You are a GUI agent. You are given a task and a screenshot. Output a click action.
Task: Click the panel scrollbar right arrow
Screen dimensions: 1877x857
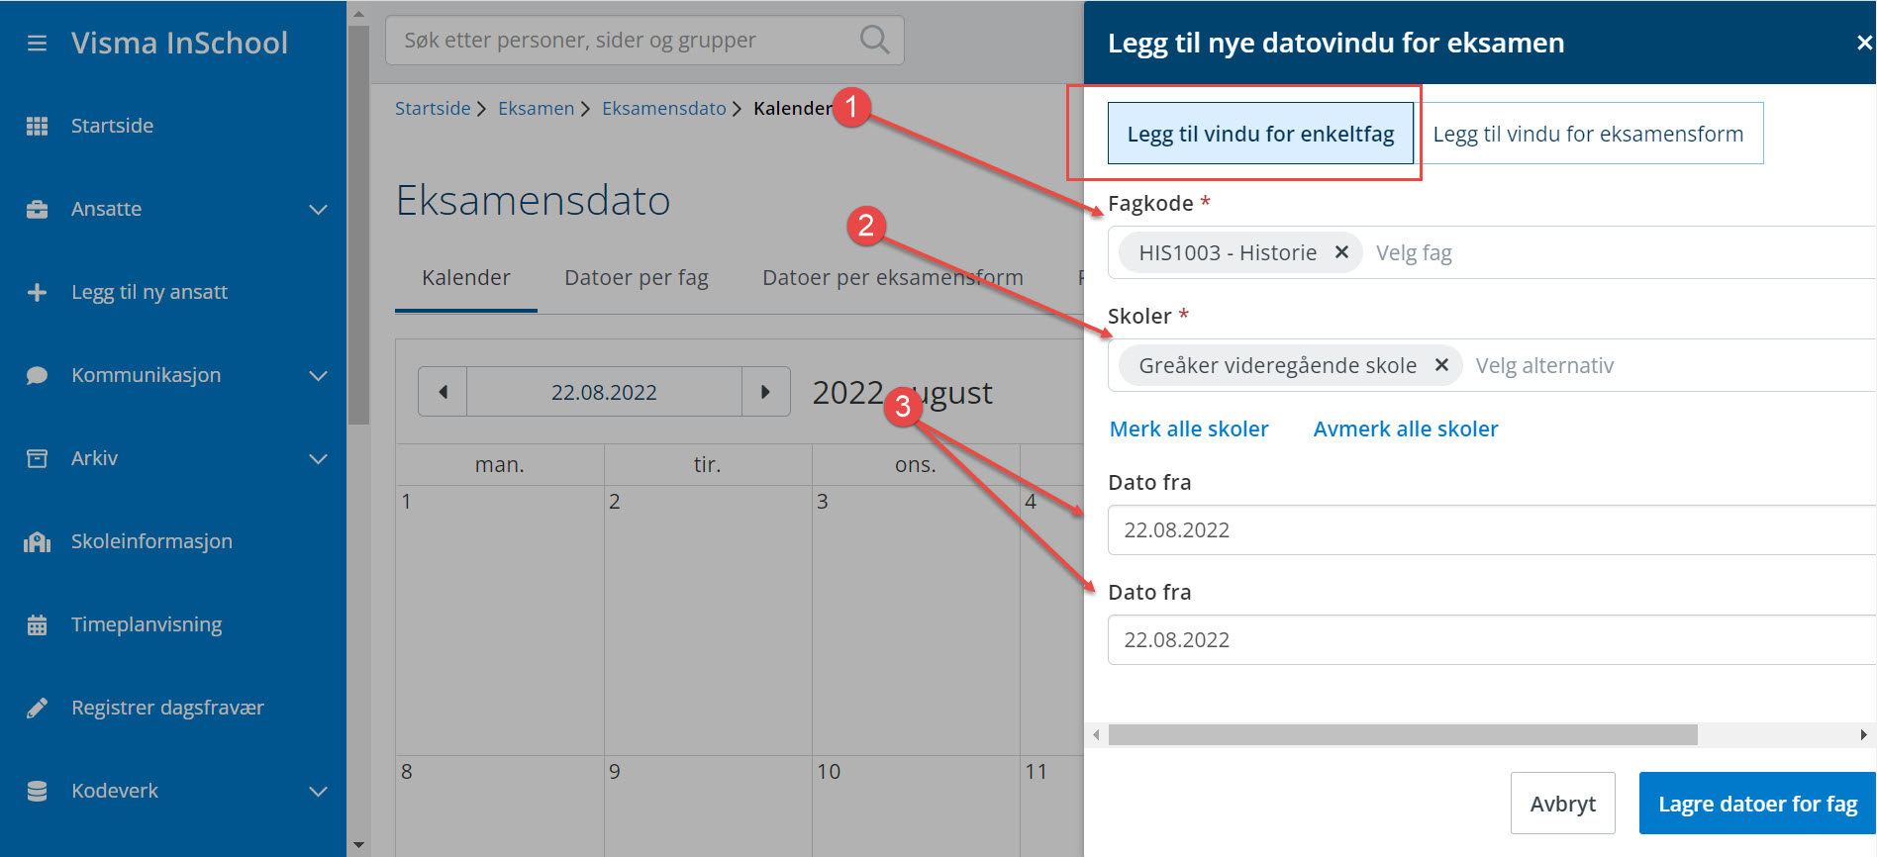coord(1863,734)
